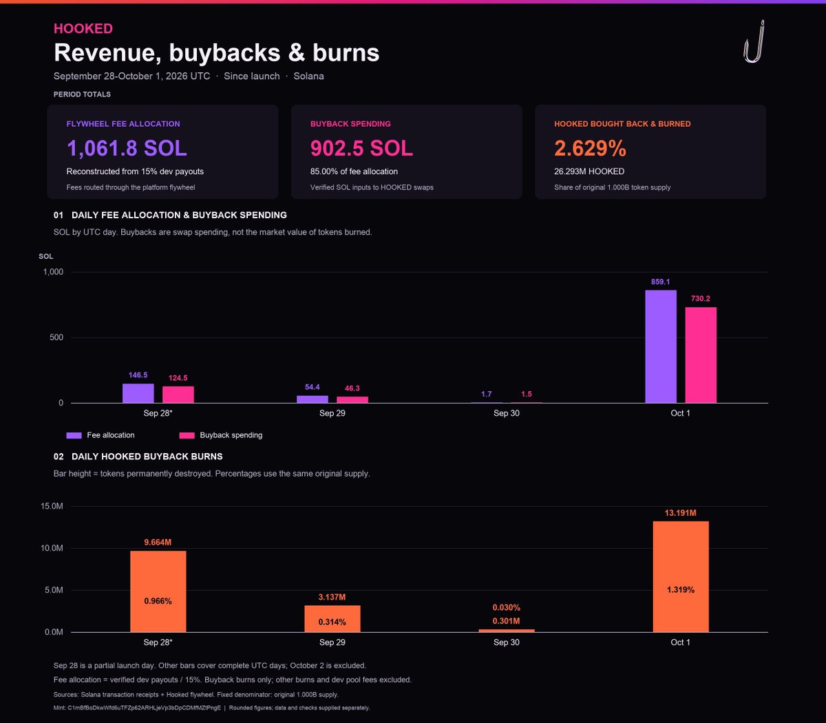Click the Sep 28 pink buyback spending bar
Image resolution: width=826 pixels, height=723 pixels.
[x=178, y=395]
